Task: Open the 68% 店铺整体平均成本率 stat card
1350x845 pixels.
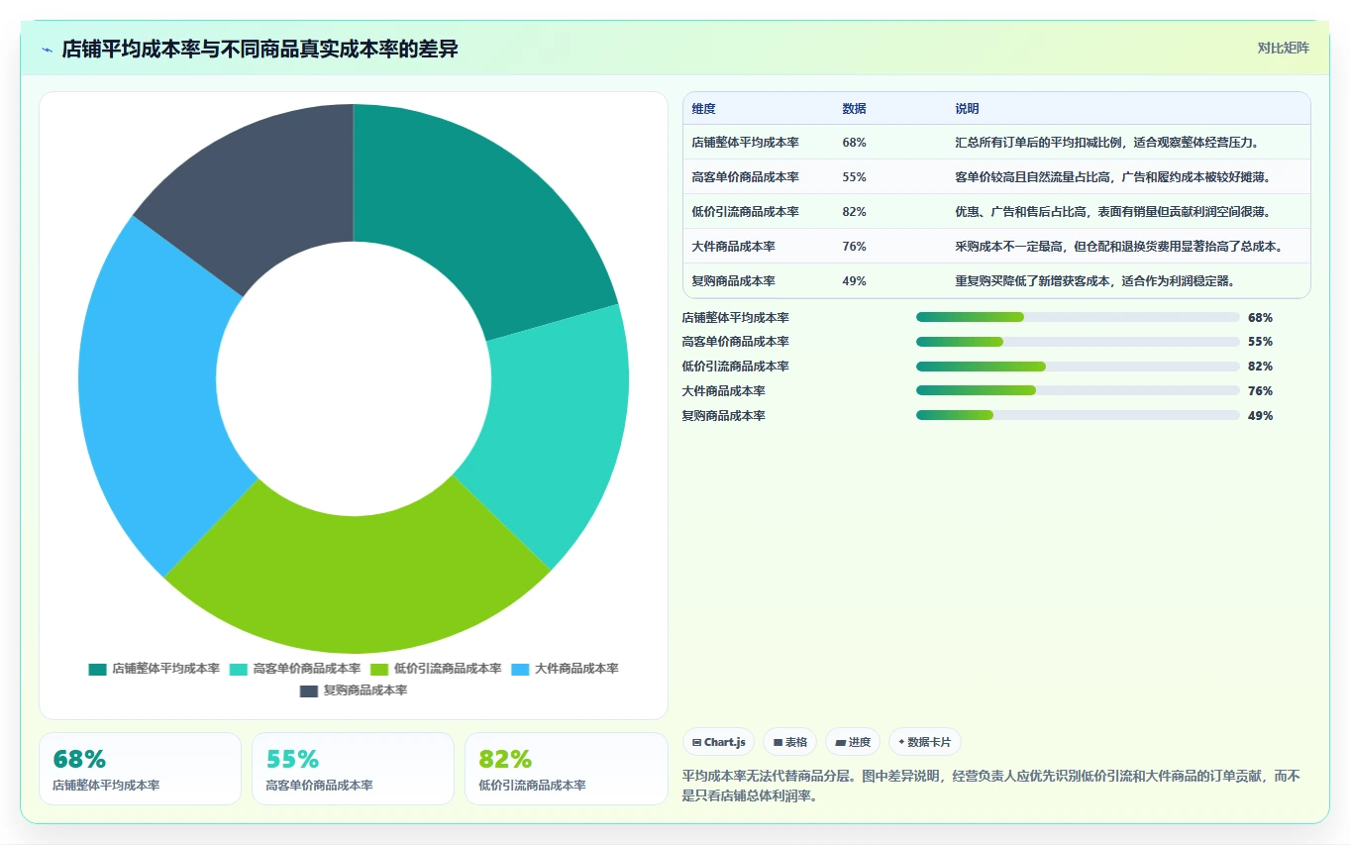Action: 140,769
